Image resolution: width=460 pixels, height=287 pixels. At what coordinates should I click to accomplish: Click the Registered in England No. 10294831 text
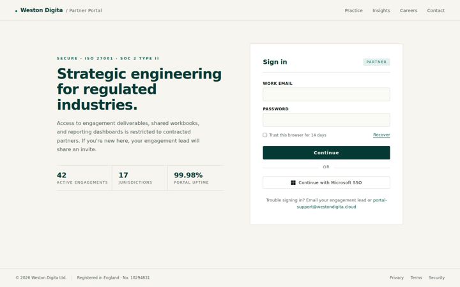(113, 277)
